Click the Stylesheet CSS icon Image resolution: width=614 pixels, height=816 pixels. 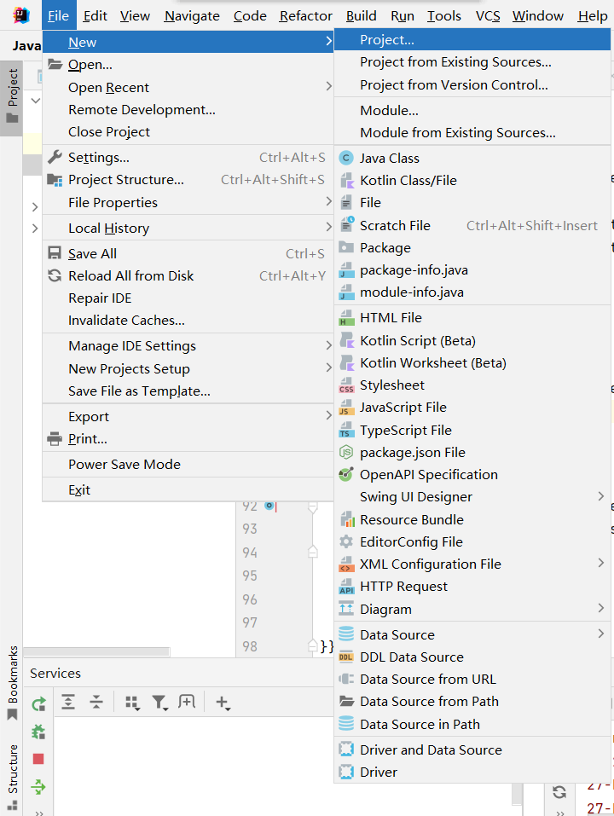pyautogui.click(x=346, y=385)
